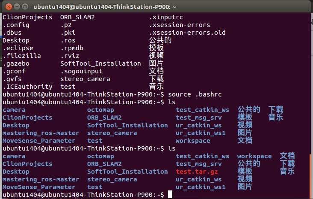The width and height of the screenshot is (313, 199).
Task: Click test_msg_srv in the middle listing
Action: [199, 118]
